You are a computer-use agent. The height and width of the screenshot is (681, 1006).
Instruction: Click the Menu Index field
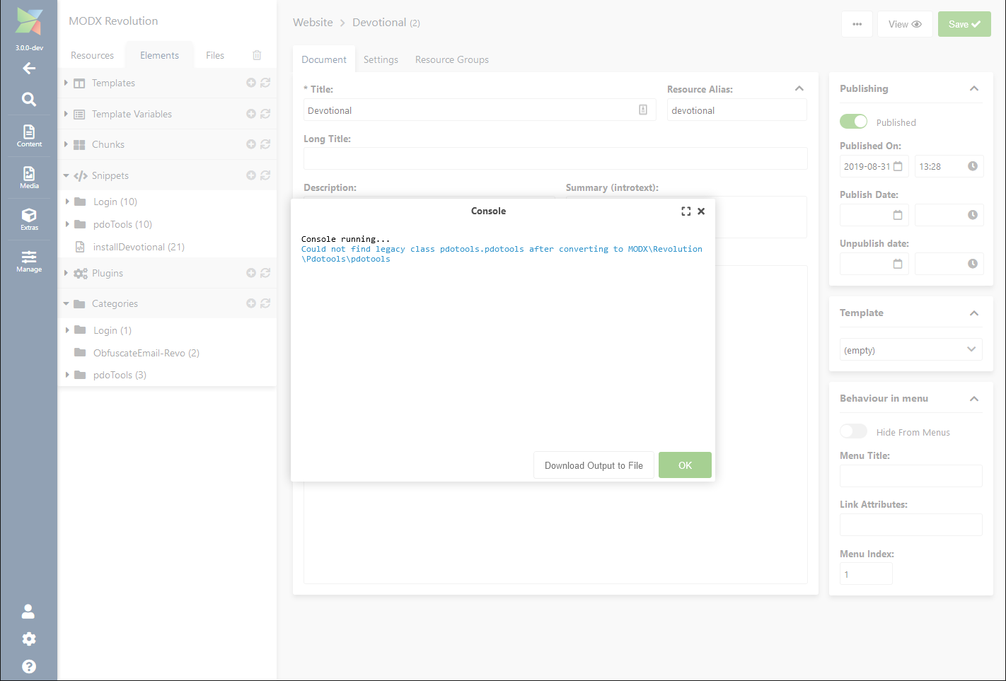pos(866,574)
